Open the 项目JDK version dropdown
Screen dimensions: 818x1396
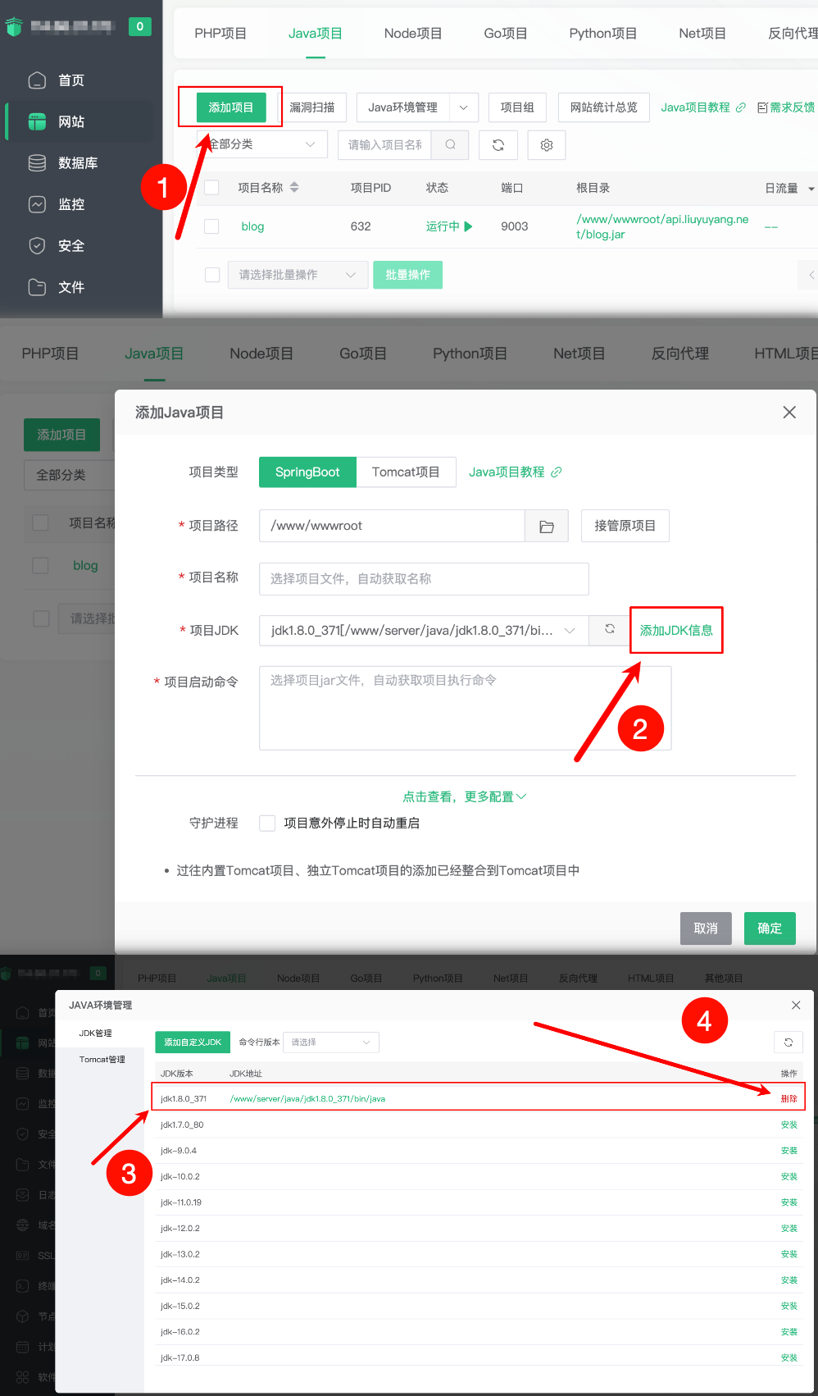click(x=423, y=630)
